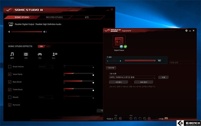Minimize the Sonic Studio III window
Image resolution: width=201 pixels, height=126 pixels.
pos(108,10)
